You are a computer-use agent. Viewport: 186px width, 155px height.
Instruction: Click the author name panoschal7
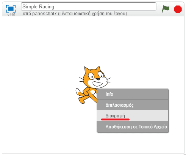[44, 14]
